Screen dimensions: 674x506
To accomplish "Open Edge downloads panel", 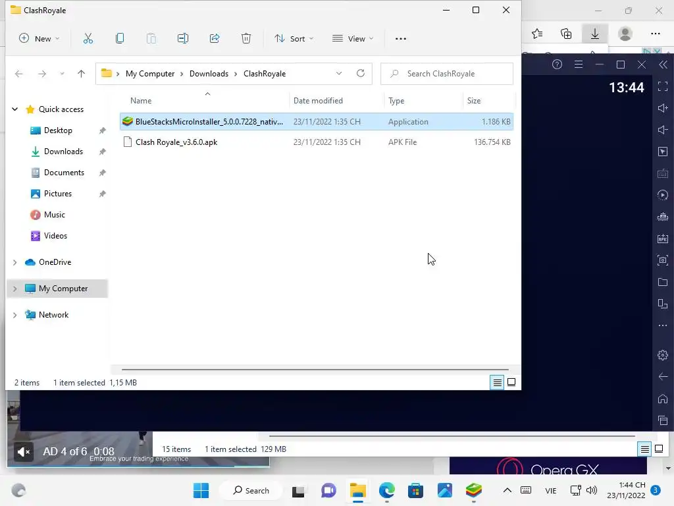I will [595, 34].
